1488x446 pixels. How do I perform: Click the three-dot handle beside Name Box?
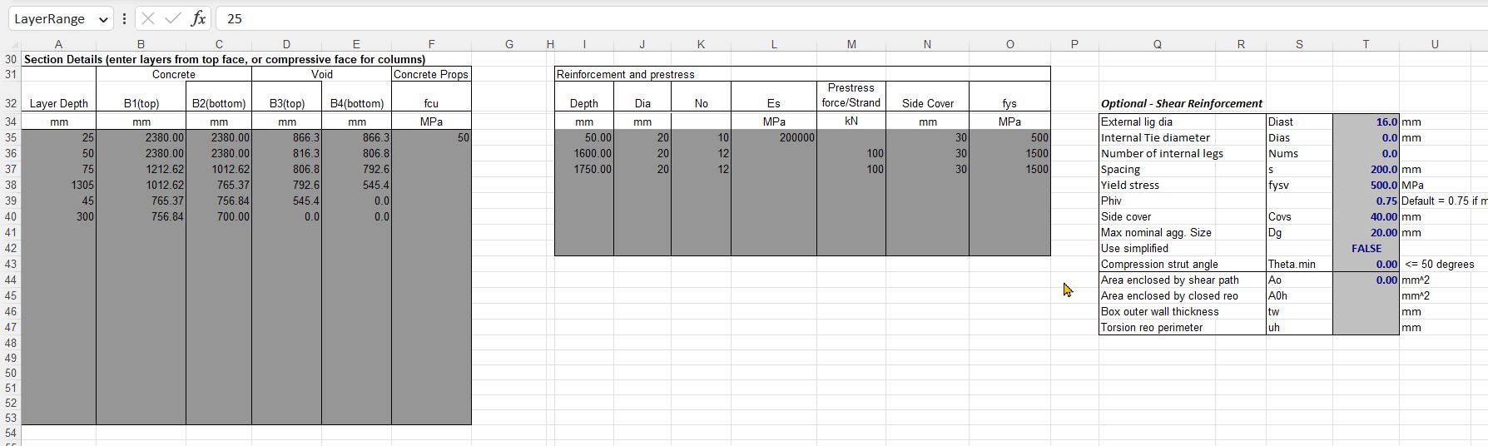click(124, 18)
